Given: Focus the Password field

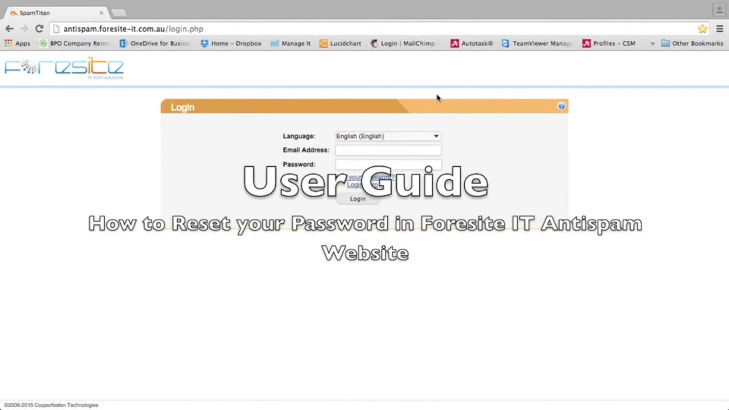Looking at the screenshot, I should (388, 164).
